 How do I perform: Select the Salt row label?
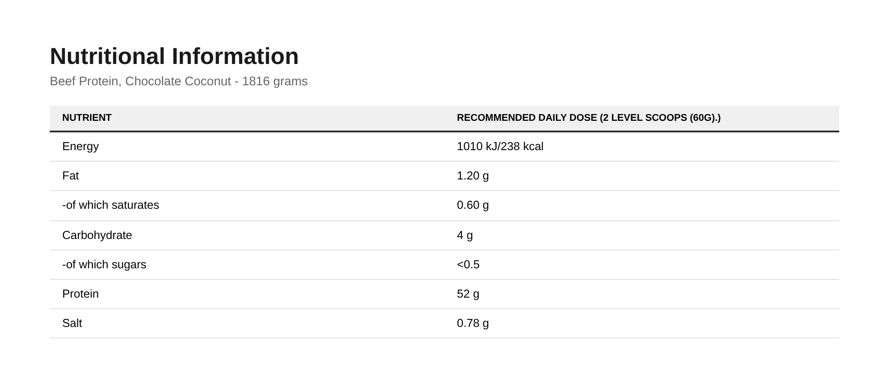pyautogui.click(x=72, y=323)
